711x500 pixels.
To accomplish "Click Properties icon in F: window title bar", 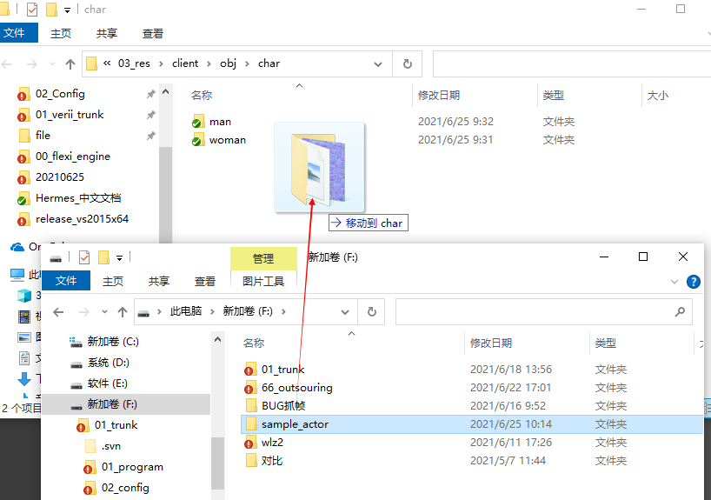I will [84, 257].
